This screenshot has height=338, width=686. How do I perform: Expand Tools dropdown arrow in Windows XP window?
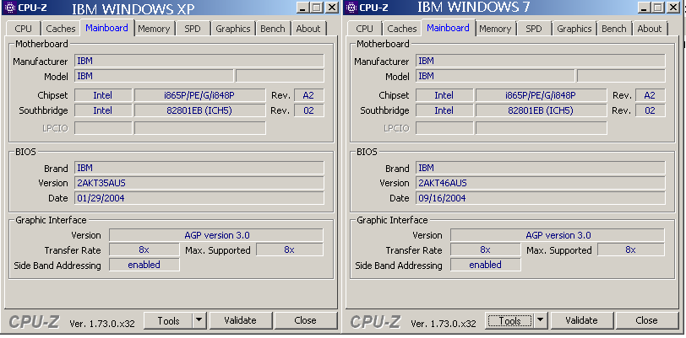click(x=199, y=320)
